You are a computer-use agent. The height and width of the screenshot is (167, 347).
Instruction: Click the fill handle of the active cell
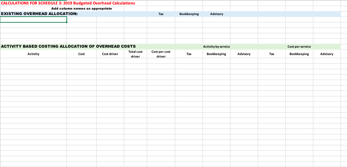(x=67, y=22)
